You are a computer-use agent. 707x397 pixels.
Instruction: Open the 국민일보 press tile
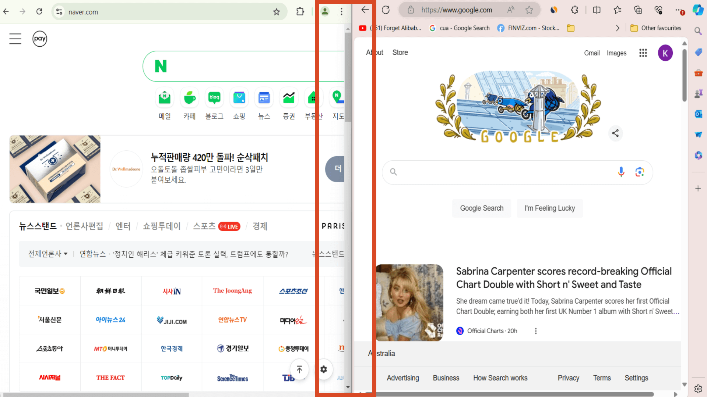click(50, 291)
